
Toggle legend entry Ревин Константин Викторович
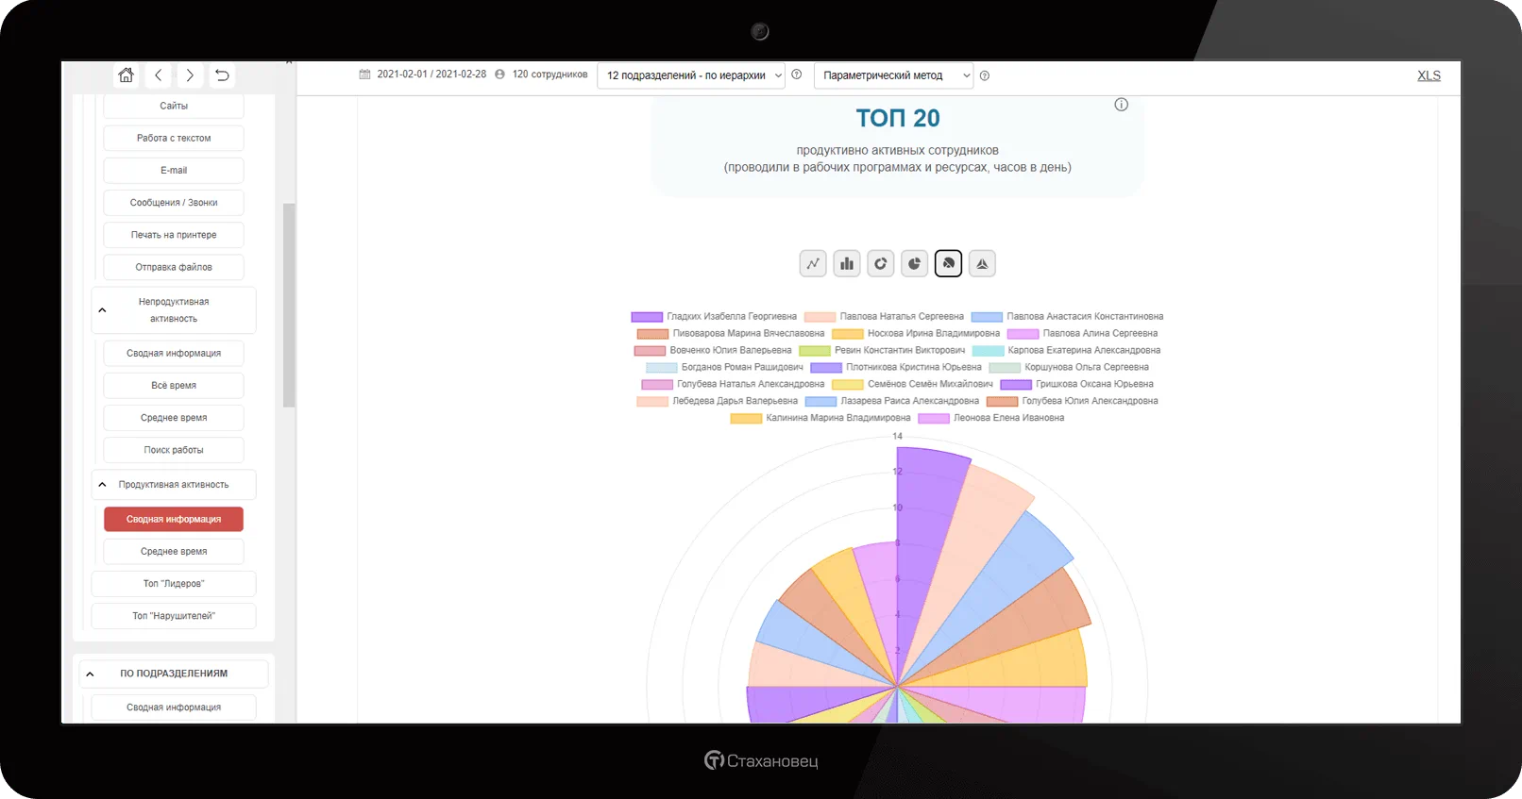[x=883, y=351]
